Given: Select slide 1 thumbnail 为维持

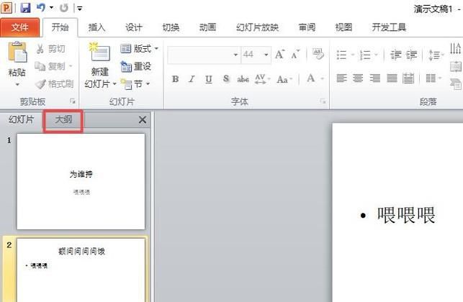Looking at the screenshot, I should [x=81, y=181].
